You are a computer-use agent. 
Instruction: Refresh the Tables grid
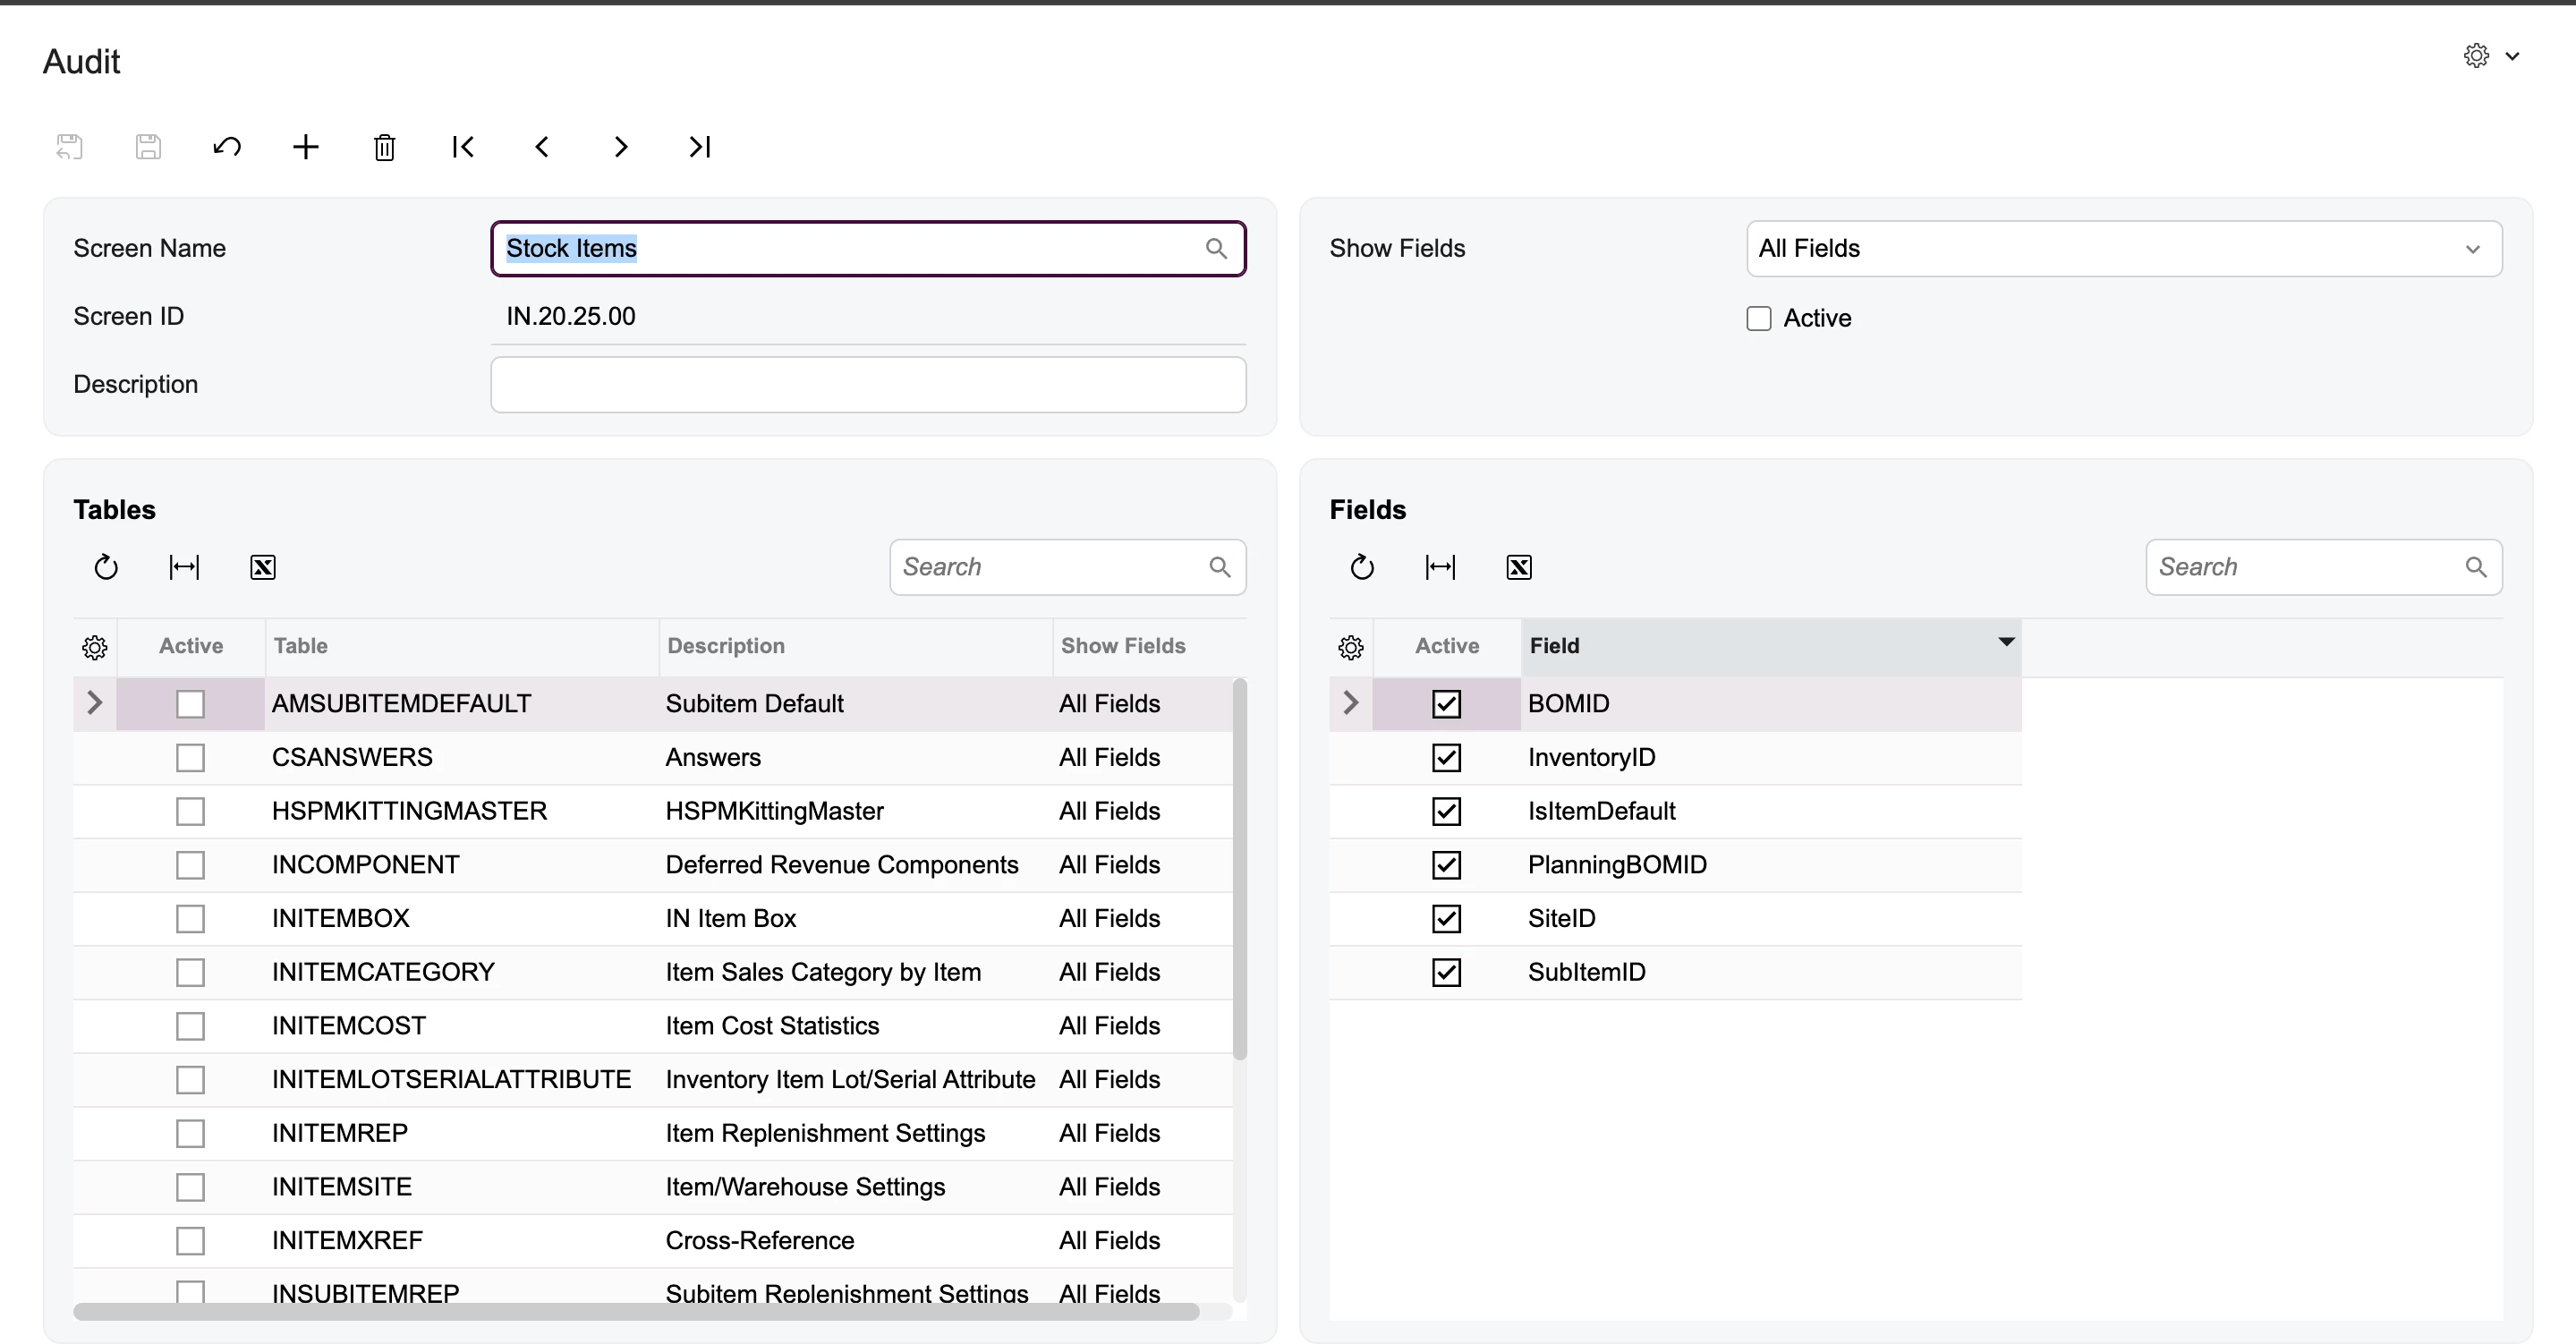click(x=106, y=567)
